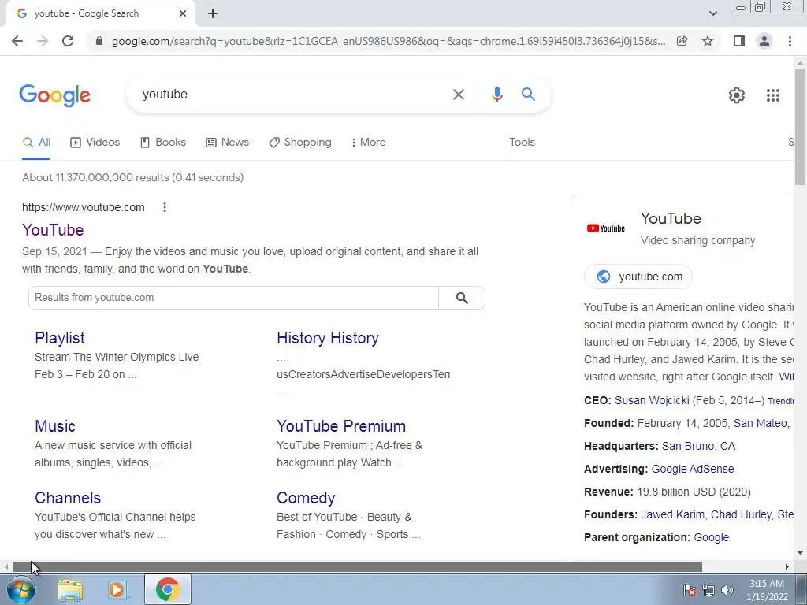The height and width of the screenshot is (605, 807).
Task: Click the magnifier in youtube.com site search box
Action: (462, 298)
